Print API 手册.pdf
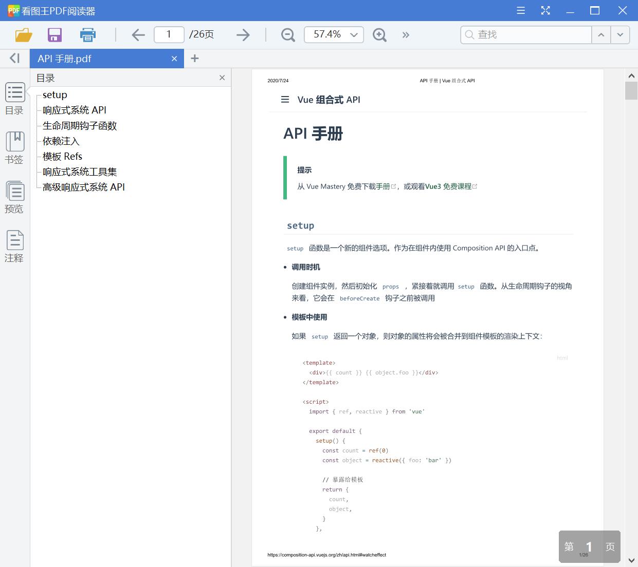This screenshot has height=567, width=638. coord(87,34)
